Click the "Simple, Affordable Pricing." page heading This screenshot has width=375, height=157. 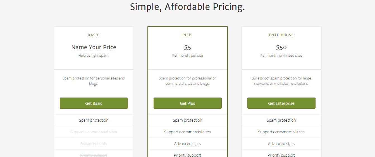coord(187,7)
